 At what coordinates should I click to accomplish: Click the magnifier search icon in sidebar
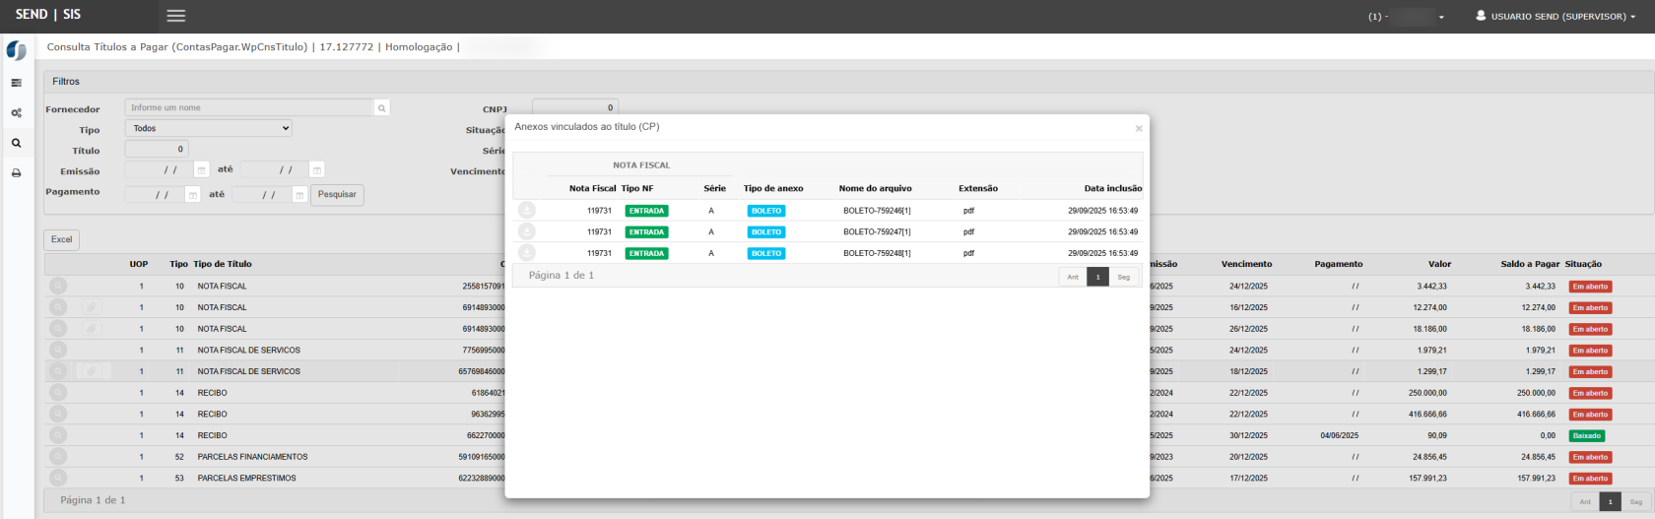[16, 143]
